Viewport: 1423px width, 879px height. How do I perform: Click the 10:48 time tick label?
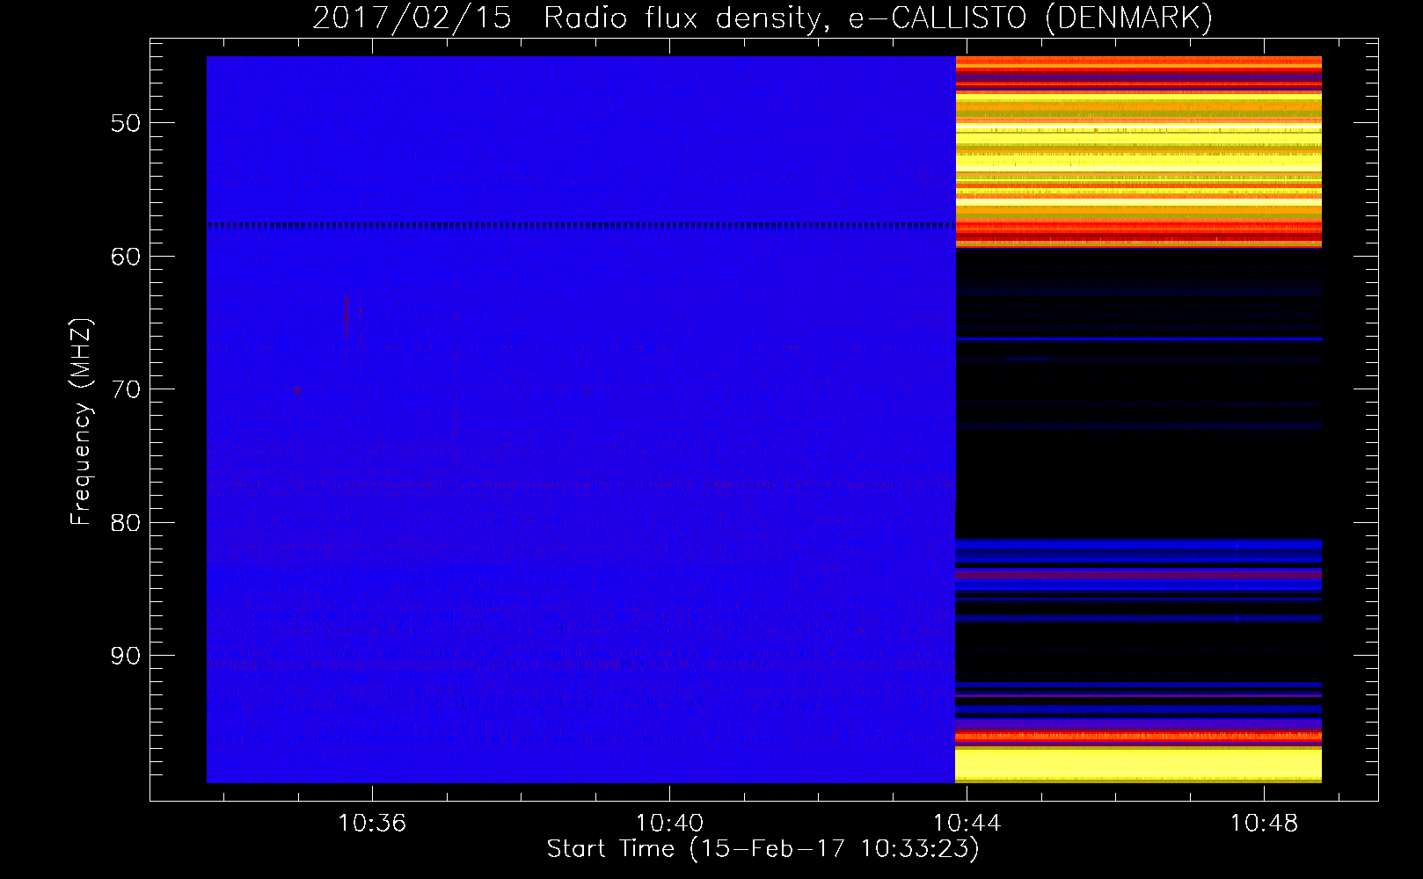coord(1264,824)
